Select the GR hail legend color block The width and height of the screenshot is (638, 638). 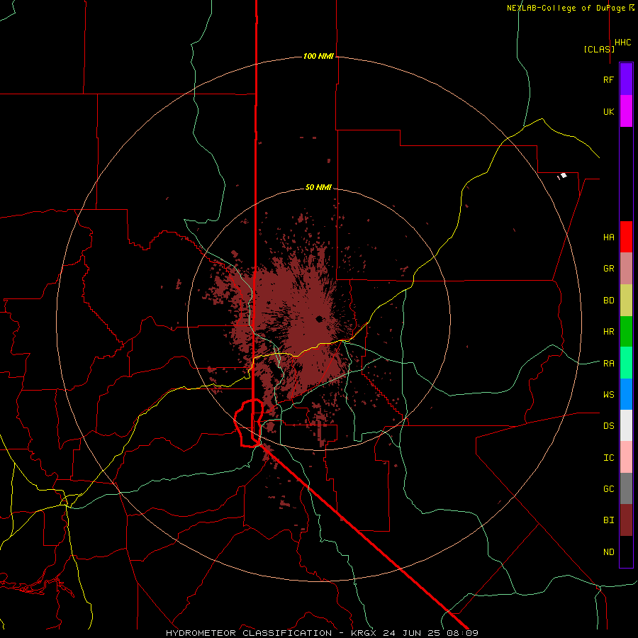tap(626, 269)
